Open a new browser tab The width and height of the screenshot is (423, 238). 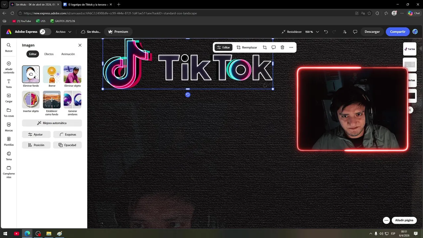pyautogui.click(x=119, y=4)
